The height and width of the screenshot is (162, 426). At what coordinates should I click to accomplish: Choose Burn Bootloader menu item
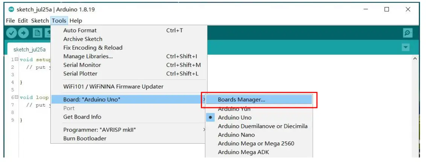point(129,138)
